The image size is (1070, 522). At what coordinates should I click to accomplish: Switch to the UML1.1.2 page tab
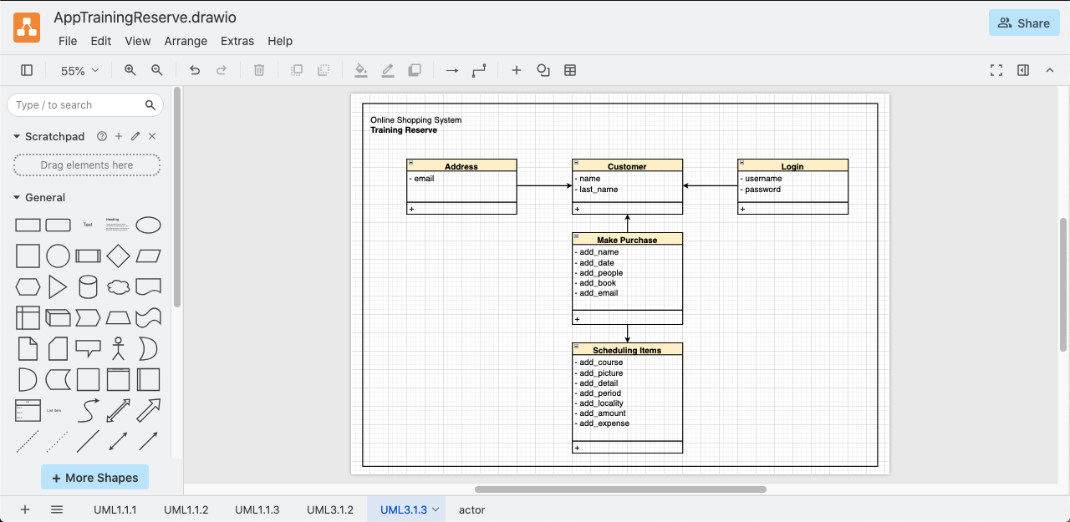pyautogui.click(x=186, y=509)
